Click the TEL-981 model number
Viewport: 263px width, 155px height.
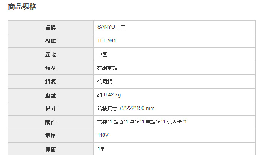pos(107,40)
